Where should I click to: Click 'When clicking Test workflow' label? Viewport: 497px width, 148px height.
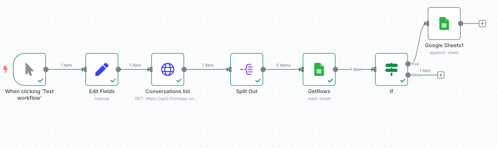[x=29, y=94]
